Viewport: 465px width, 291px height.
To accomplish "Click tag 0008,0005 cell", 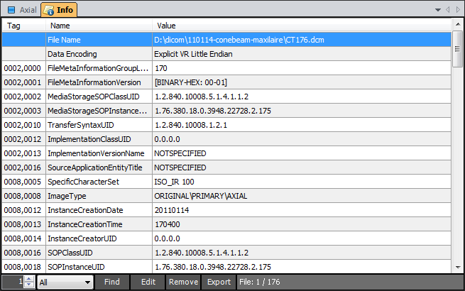I will tap(23, 182).
